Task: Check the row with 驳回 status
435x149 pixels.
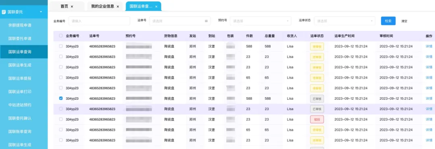Action: click(x=61, y=119)
